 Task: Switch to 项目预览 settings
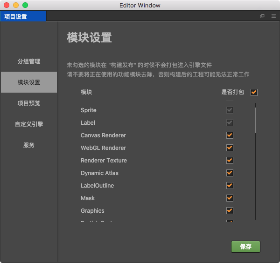(x=29, y=103)
